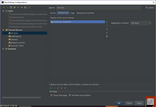Collapse the Before launch section
The image size is (156, 107).
click(50, 84)
